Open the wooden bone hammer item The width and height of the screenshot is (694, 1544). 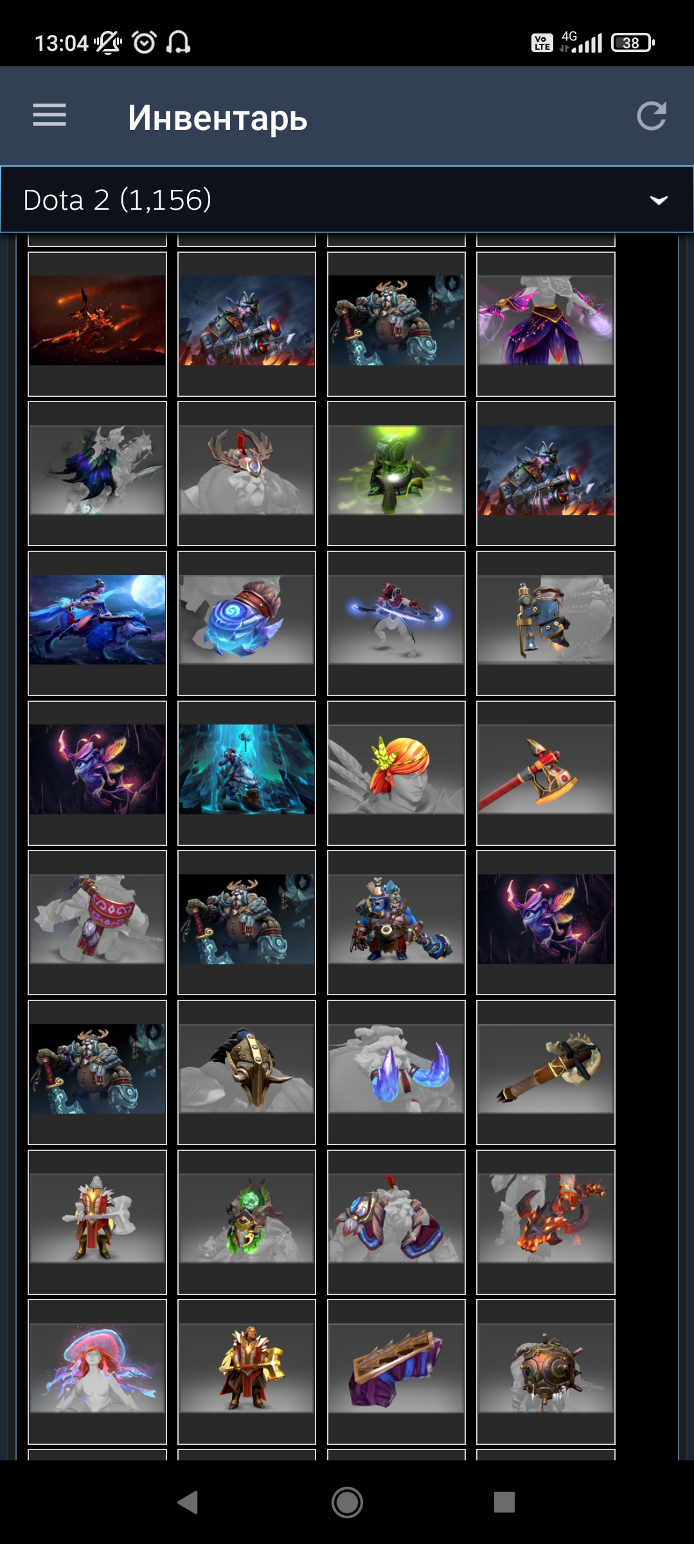(546, 1072)
